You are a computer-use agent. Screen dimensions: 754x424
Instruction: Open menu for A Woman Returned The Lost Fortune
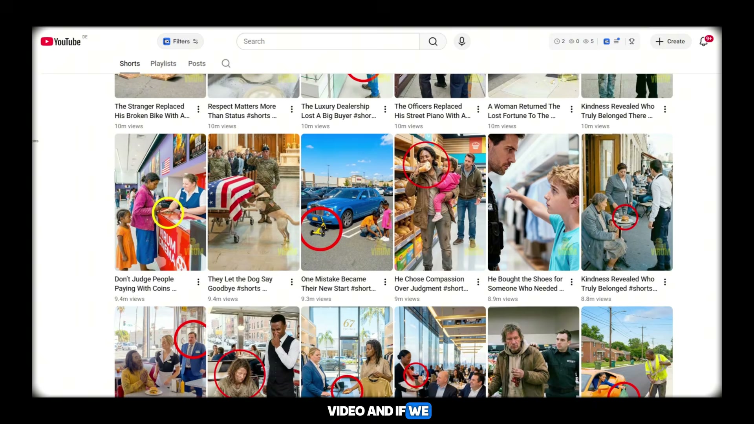click(x=571, y=109)
